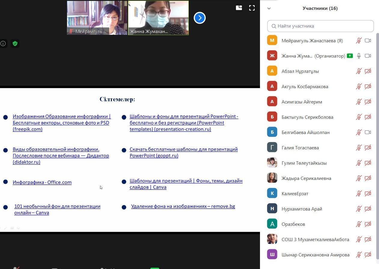Click muted microphone icon for КалиевЕрзат
The width and height of the screenshot is (379, 269).
pos(359,193)
